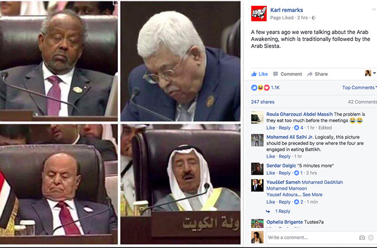Open the Top Comments sorting dropdown
This screenshot has height=248, width=377.
point(359,88)
